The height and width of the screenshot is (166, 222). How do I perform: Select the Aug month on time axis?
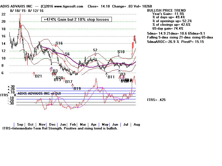[x=136, y=124]
